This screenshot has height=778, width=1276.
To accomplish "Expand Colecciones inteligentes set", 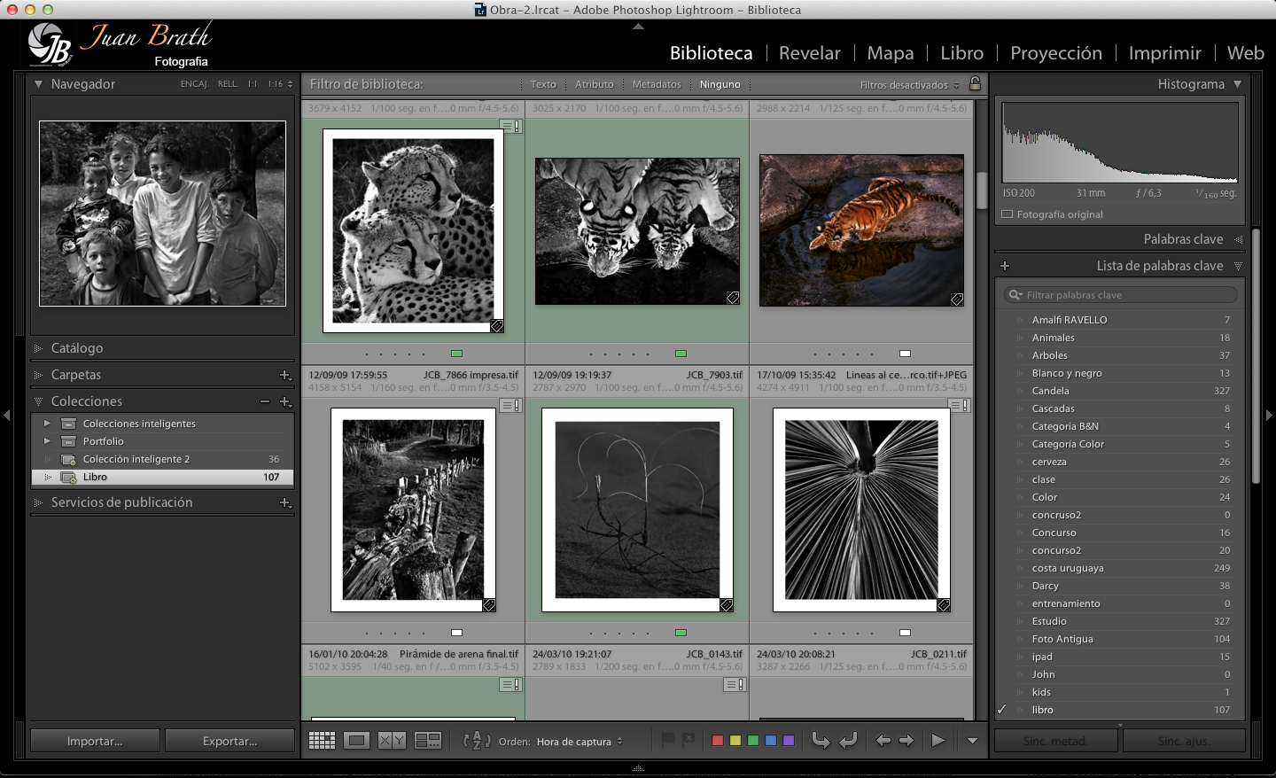I will coord(47,424).
